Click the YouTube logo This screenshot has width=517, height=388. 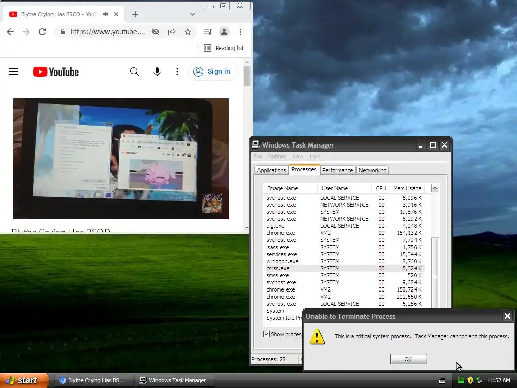pyautogui.click(x=56, y=72)
